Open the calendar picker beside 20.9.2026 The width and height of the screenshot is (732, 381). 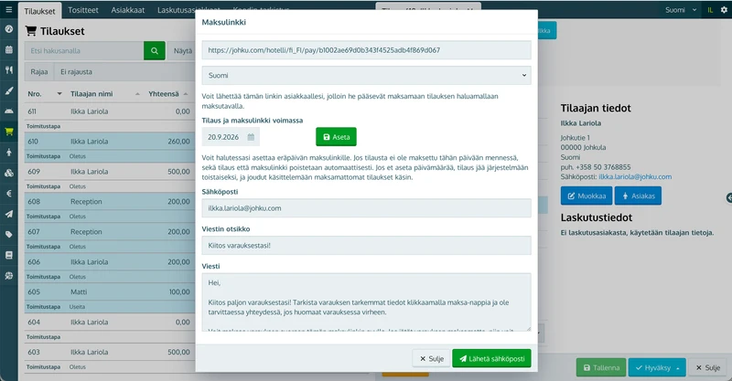tap(251, 137)
